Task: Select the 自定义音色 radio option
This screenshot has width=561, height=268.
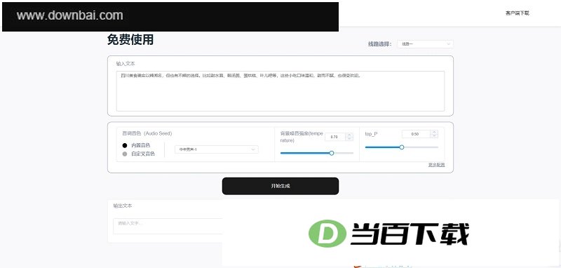Action: point(125,154)
